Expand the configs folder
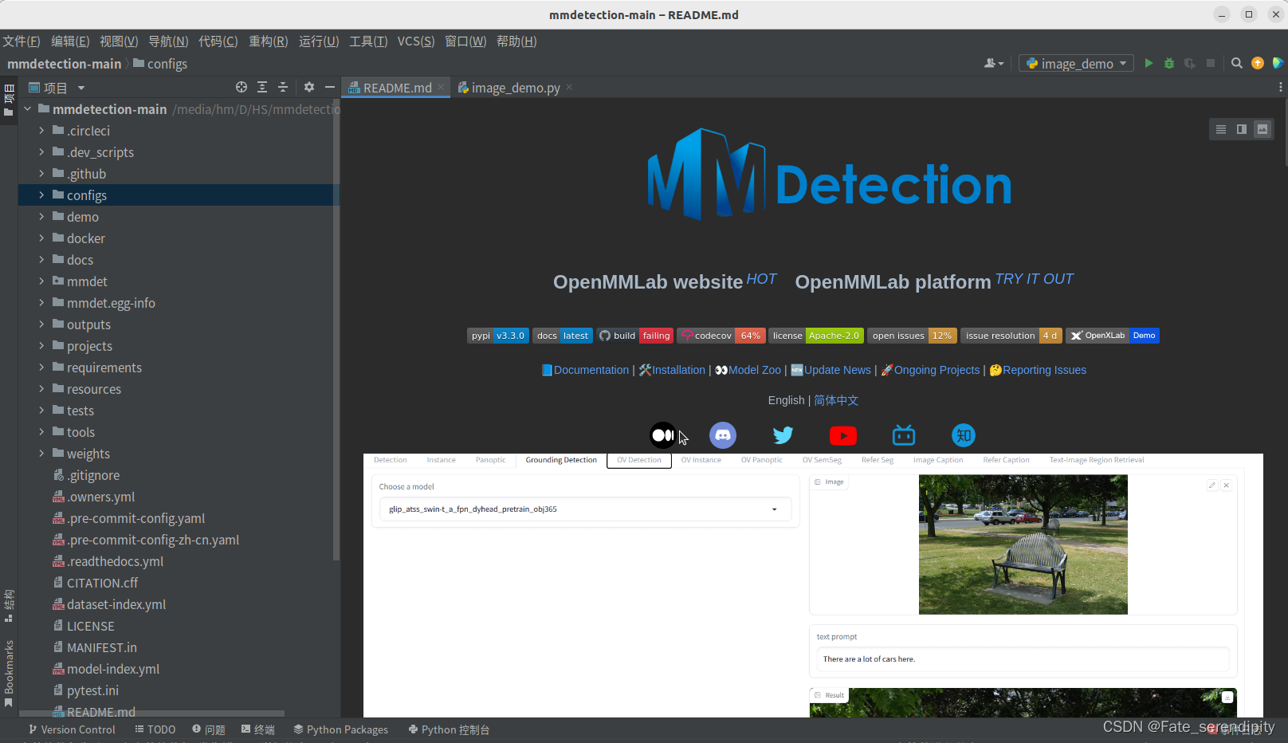1288x743 pixels. (41, 195)
